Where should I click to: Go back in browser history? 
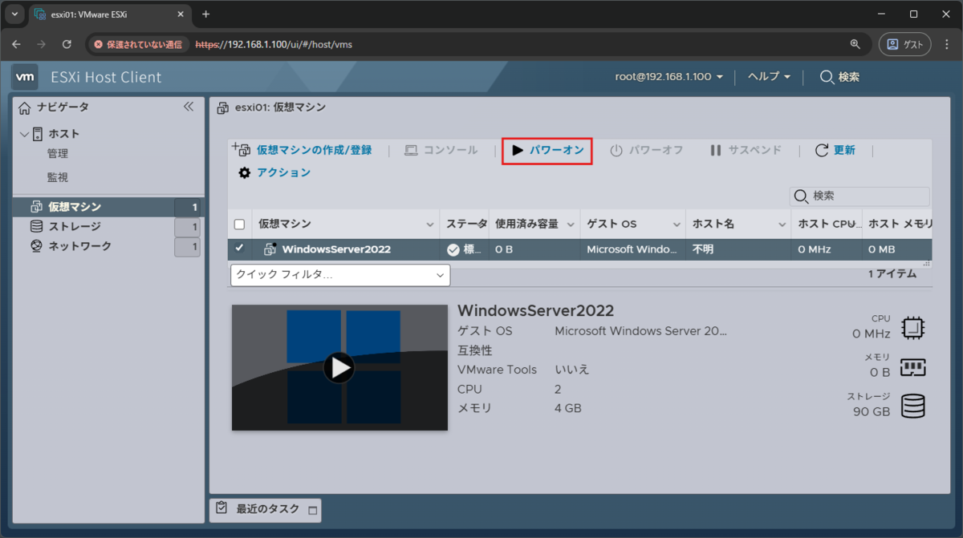pyautogui.click(x=16, y=44)
